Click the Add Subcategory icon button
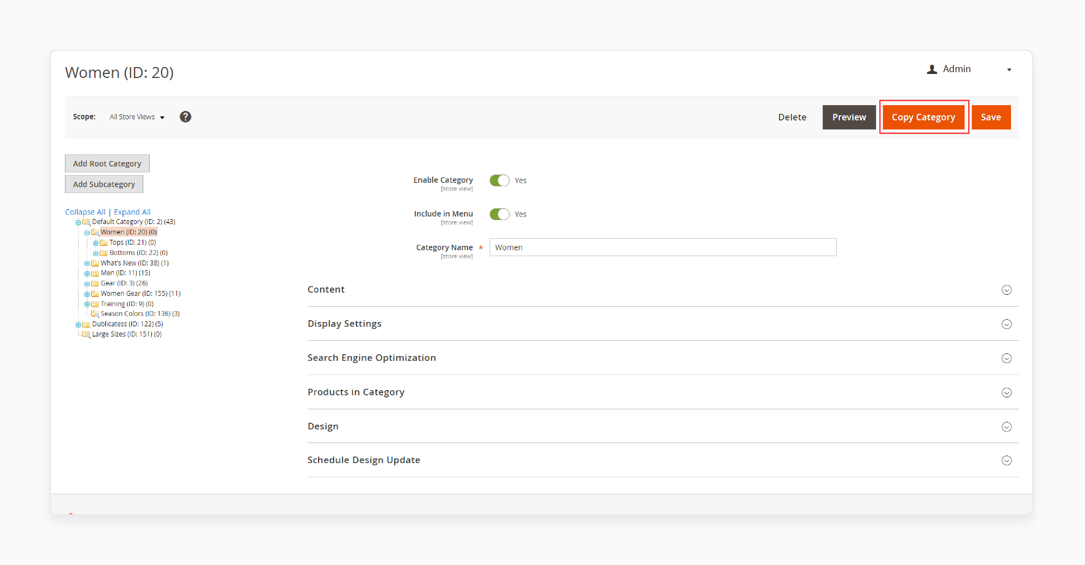Screen dimensions: 1085x565 [x=104, y=184]
